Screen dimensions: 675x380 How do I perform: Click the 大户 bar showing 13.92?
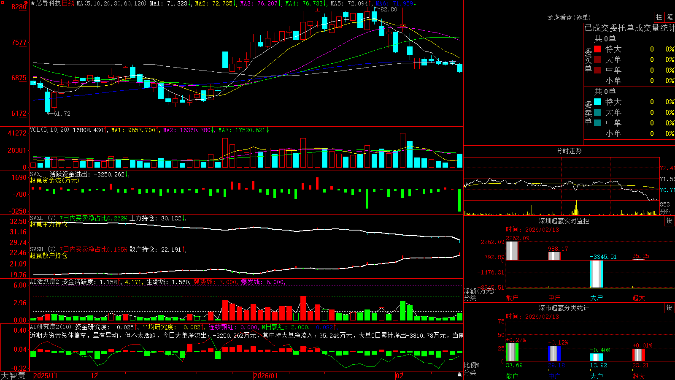click(596, 357)
